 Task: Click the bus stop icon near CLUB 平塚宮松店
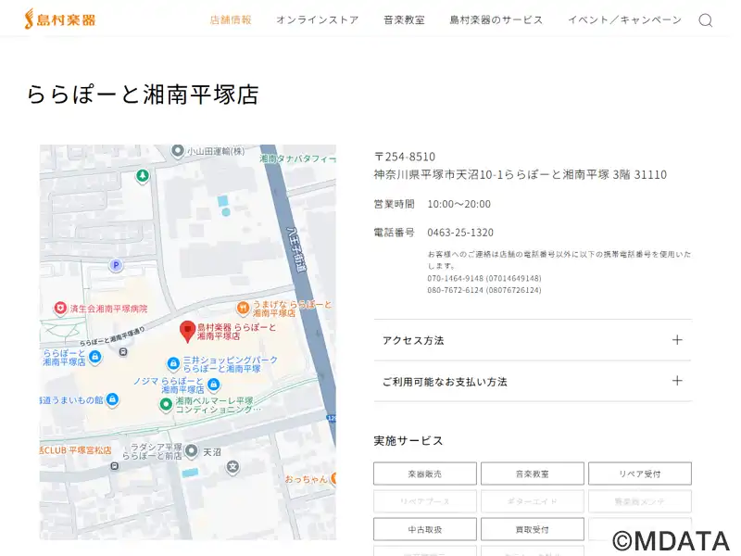114,466
